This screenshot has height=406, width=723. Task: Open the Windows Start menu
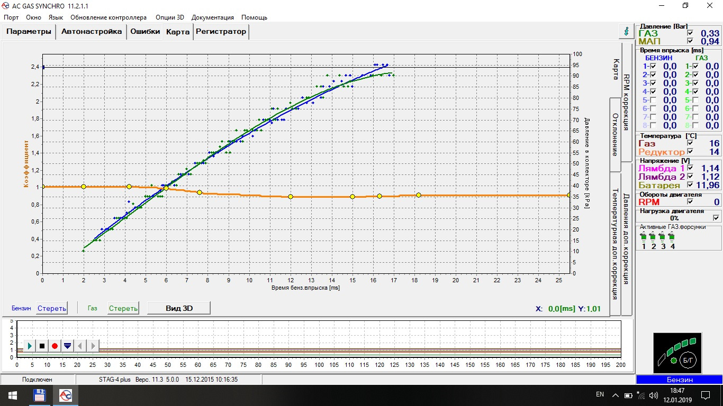12,395
